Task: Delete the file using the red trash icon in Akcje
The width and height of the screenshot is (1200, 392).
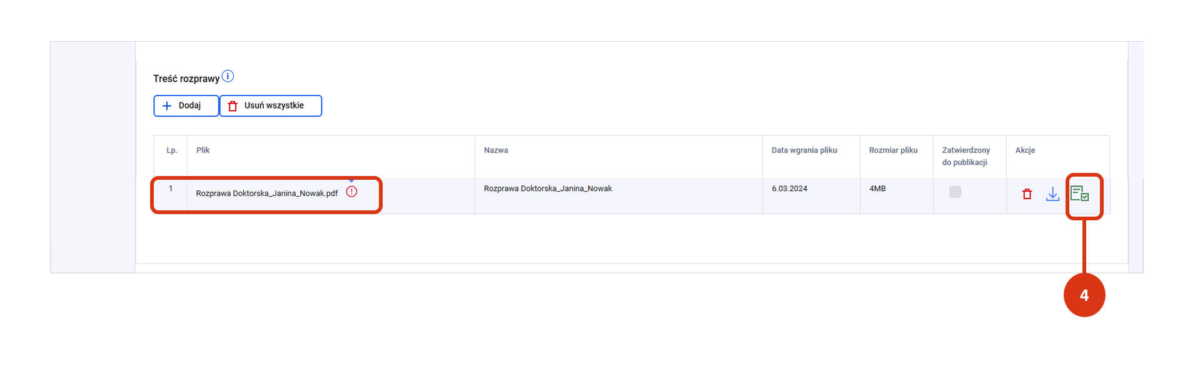Action: [1027, 194]
